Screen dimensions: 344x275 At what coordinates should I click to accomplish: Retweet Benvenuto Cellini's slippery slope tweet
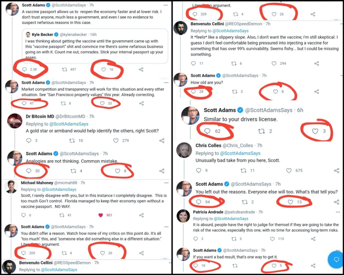pyautogui.click(x=235, y=63)
